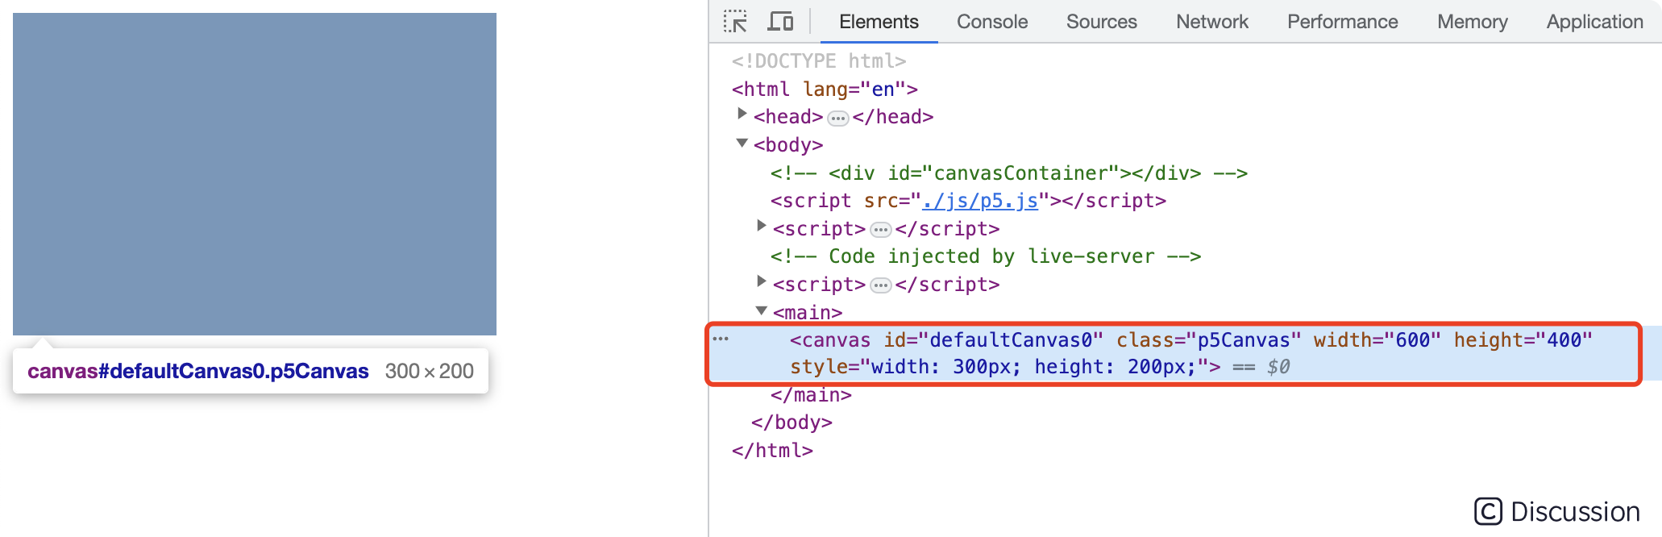Toggle the device toolbar icon

(x=780, y=22)
